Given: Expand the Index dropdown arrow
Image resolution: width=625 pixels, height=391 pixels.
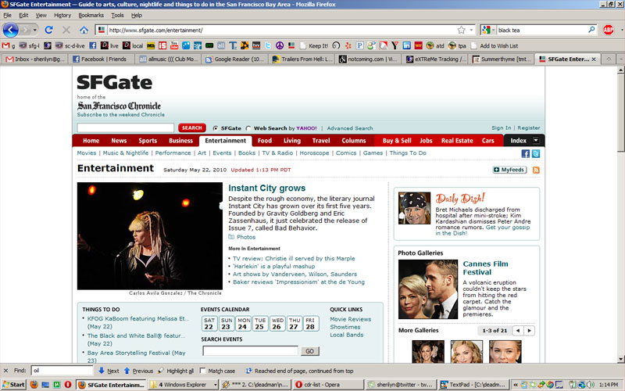Looking at the screenshot, I should [536, 140].
